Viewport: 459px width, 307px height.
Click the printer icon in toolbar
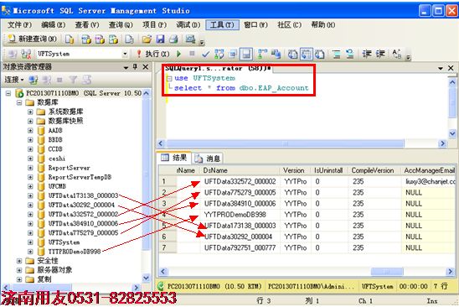(x=174, y=39)
